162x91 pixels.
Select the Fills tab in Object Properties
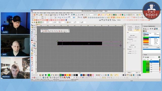coord(137,30)
